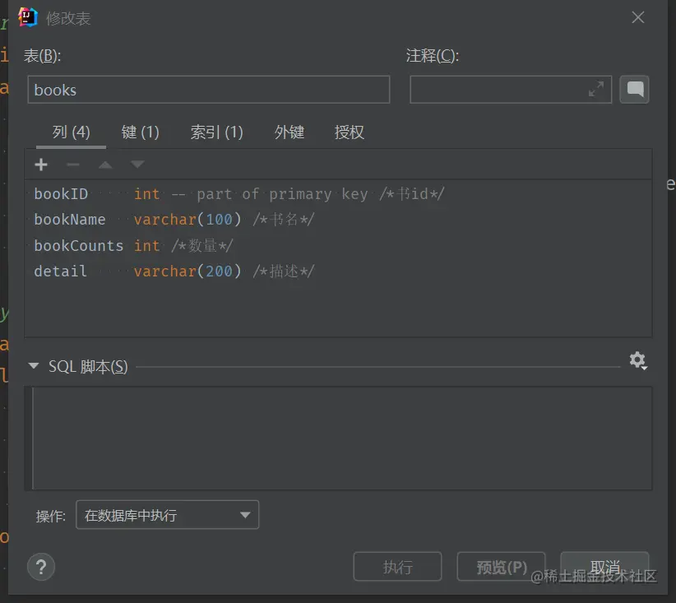Click the 执行 button
Screen dimensions: 676x603
(397, 567)
